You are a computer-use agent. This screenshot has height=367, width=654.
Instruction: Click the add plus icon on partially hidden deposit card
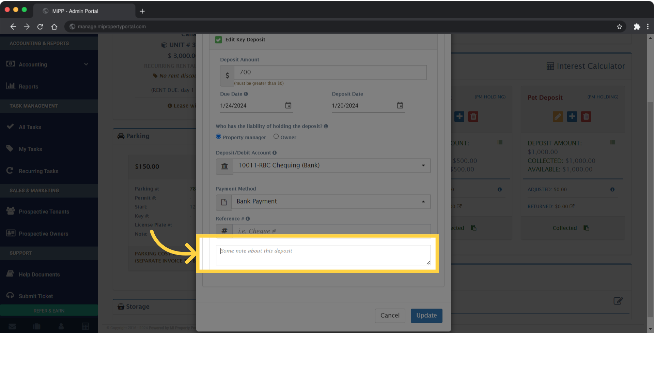click(459, 117)
